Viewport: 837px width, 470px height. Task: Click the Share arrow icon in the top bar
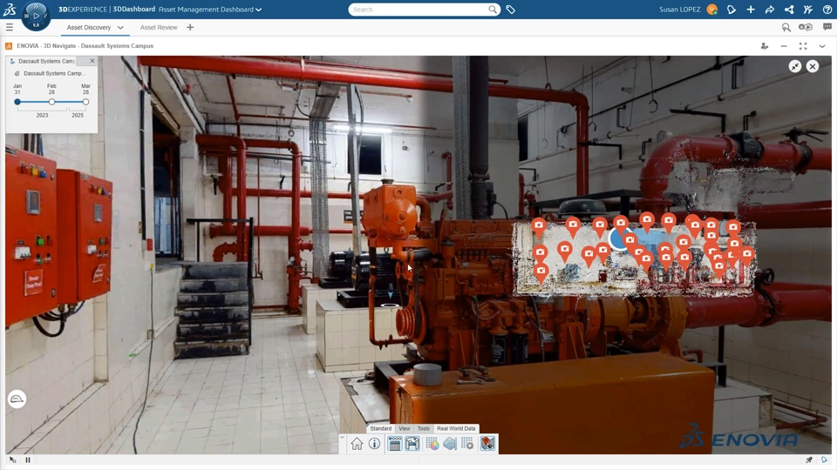[x=769, y=10]
